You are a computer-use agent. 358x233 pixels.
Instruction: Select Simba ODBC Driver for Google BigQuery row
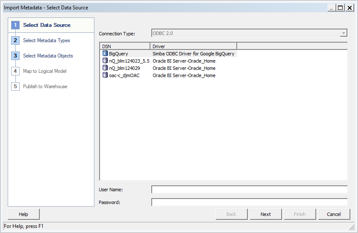tap(193, 54)
